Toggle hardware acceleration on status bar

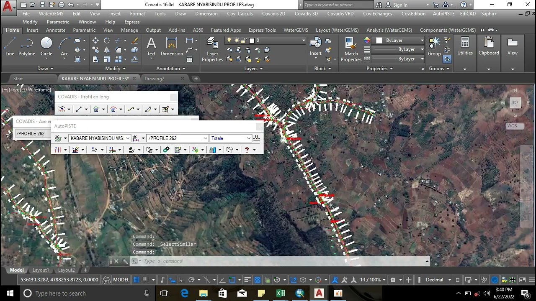coord(495,280)
